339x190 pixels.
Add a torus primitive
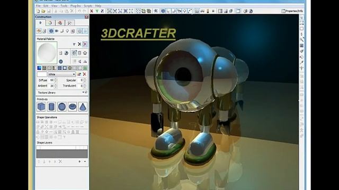point(73,107)
